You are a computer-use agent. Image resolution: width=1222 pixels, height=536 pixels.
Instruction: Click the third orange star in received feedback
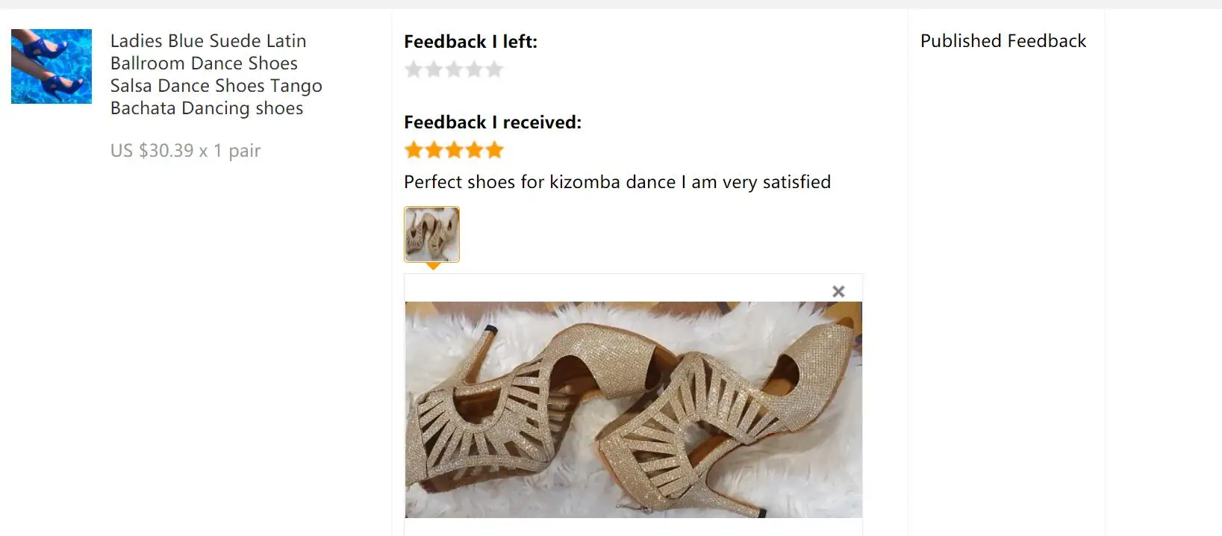pyautogui.click(x=454, y=150)
